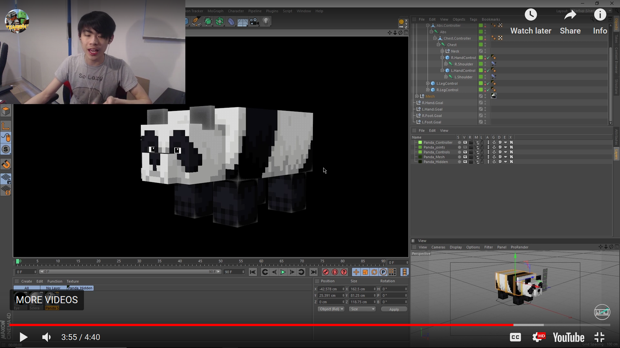This screenshot has height=348, width=620.
Task: Toggle Scale keyframe recording icon
Action: [365, 272]
